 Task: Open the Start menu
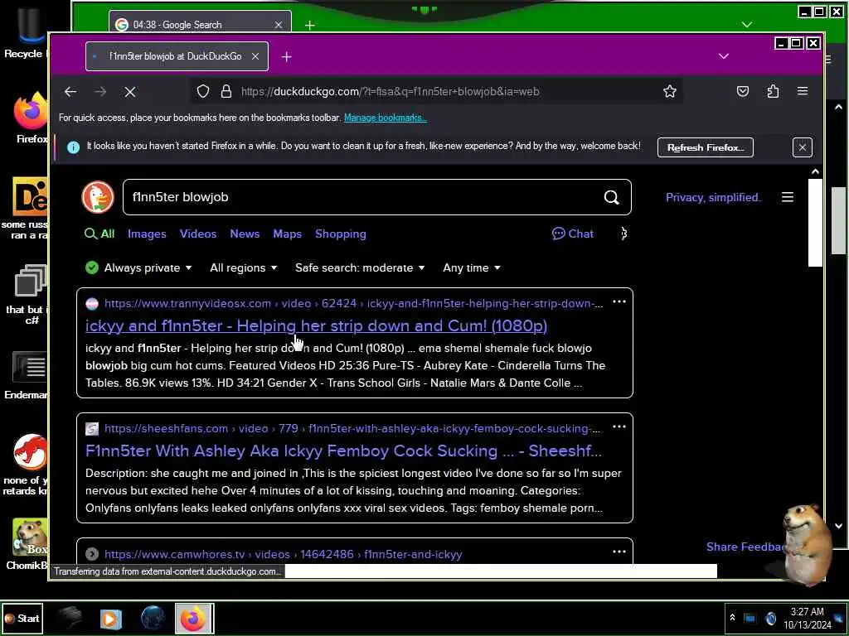click(22, 618)
